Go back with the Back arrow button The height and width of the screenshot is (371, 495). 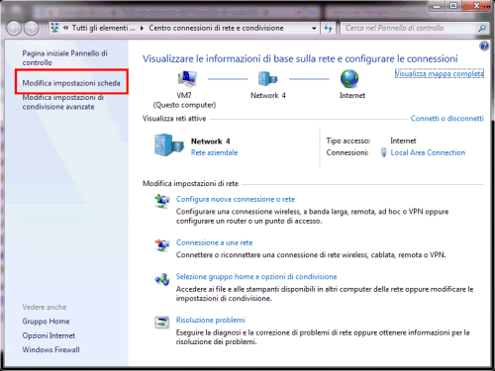(14, 29)
